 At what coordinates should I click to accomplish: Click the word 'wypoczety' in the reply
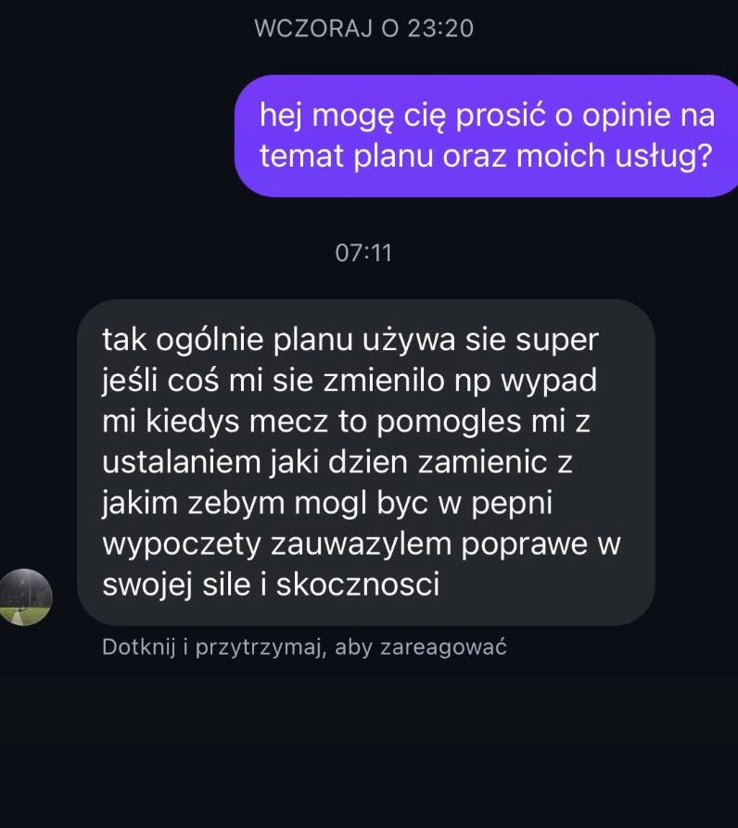[x=182, y=546]
